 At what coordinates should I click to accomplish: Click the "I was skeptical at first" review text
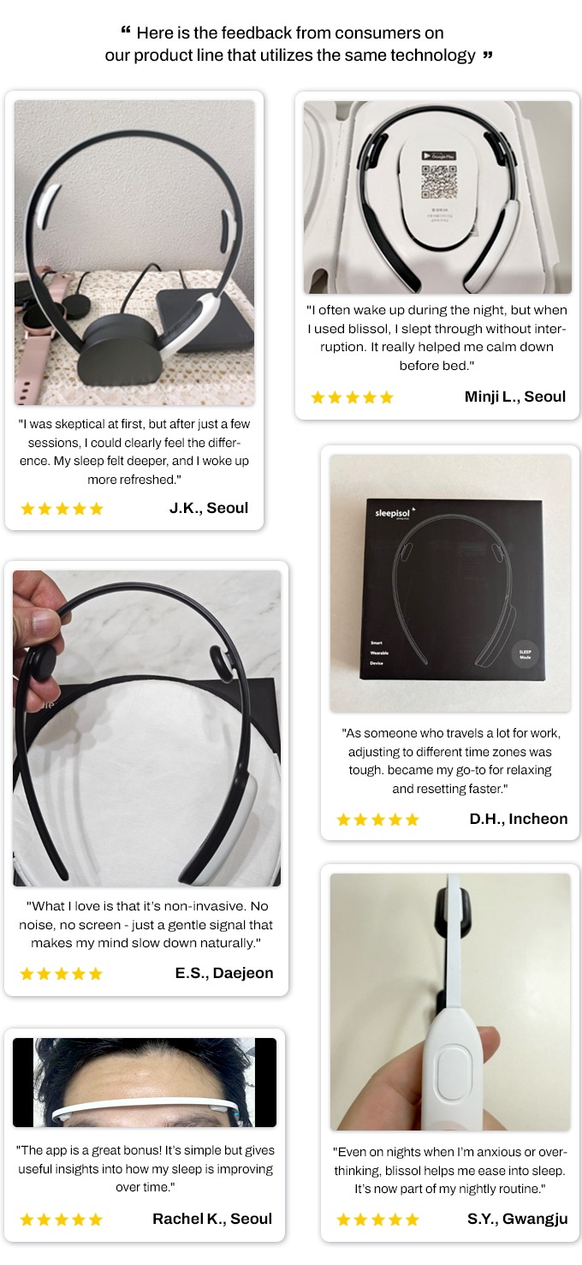tap(134, 451)
